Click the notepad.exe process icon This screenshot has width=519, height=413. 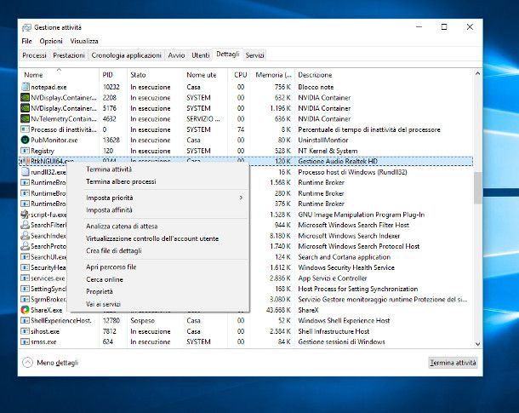tap(26, 87)
